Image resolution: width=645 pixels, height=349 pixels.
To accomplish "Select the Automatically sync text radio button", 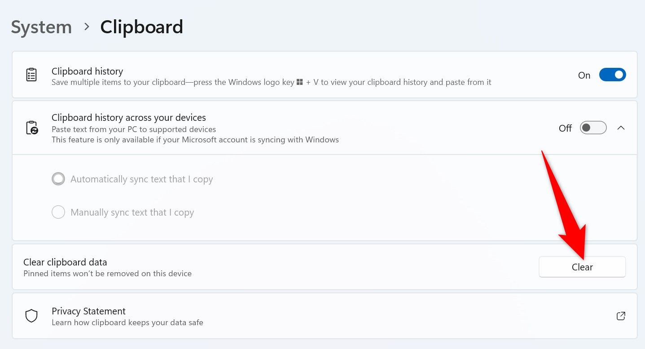I will coord(58,179).
